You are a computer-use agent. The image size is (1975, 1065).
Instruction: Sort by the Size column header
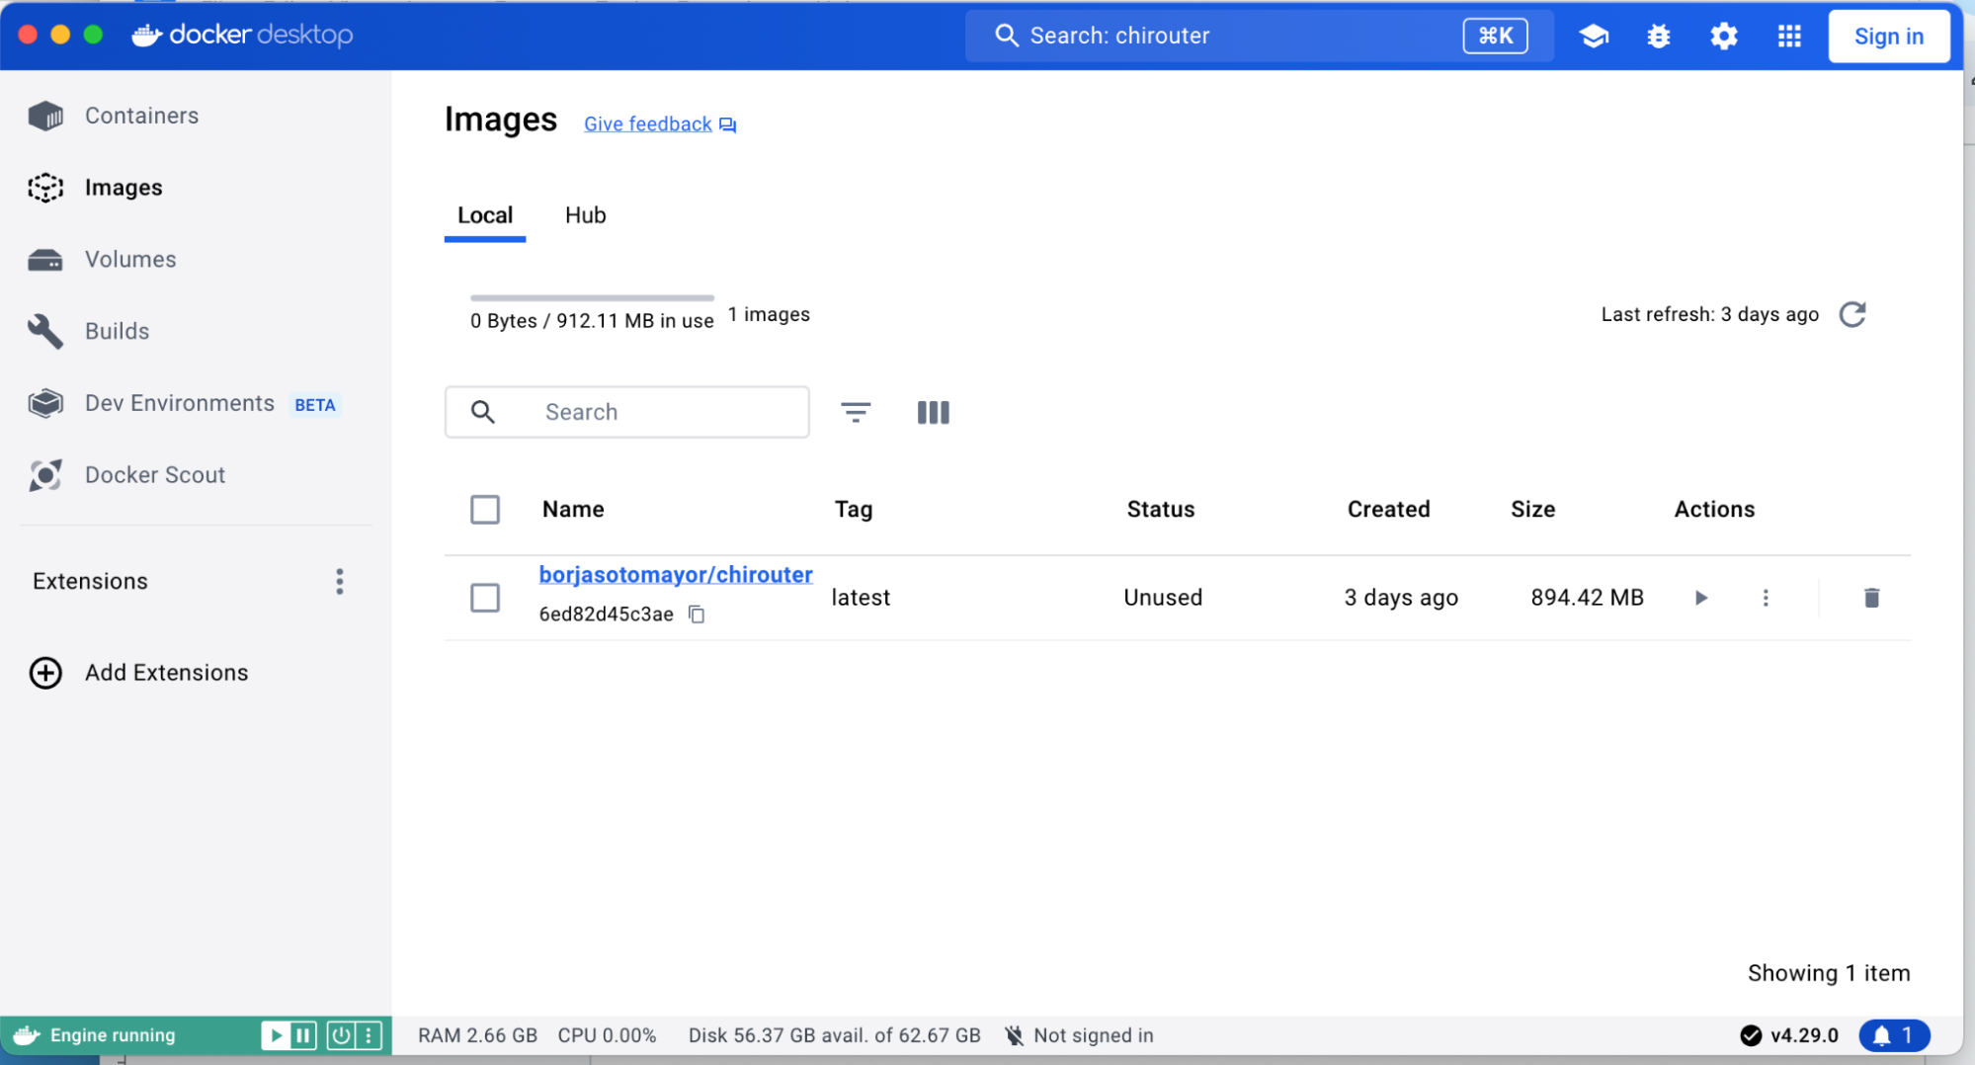(x=1532, y=510)
